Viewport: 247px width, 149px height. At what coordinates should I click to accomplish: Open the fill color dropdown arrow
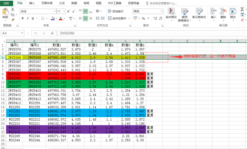tap(56, 18)
